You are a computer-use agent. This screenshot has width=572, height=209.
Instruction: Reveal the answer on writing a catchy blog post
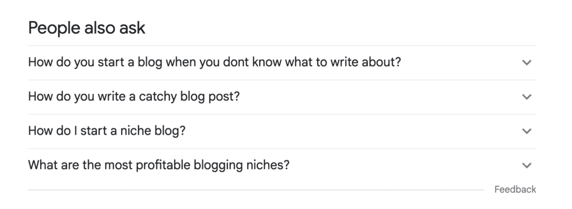[x=282, y=97]
